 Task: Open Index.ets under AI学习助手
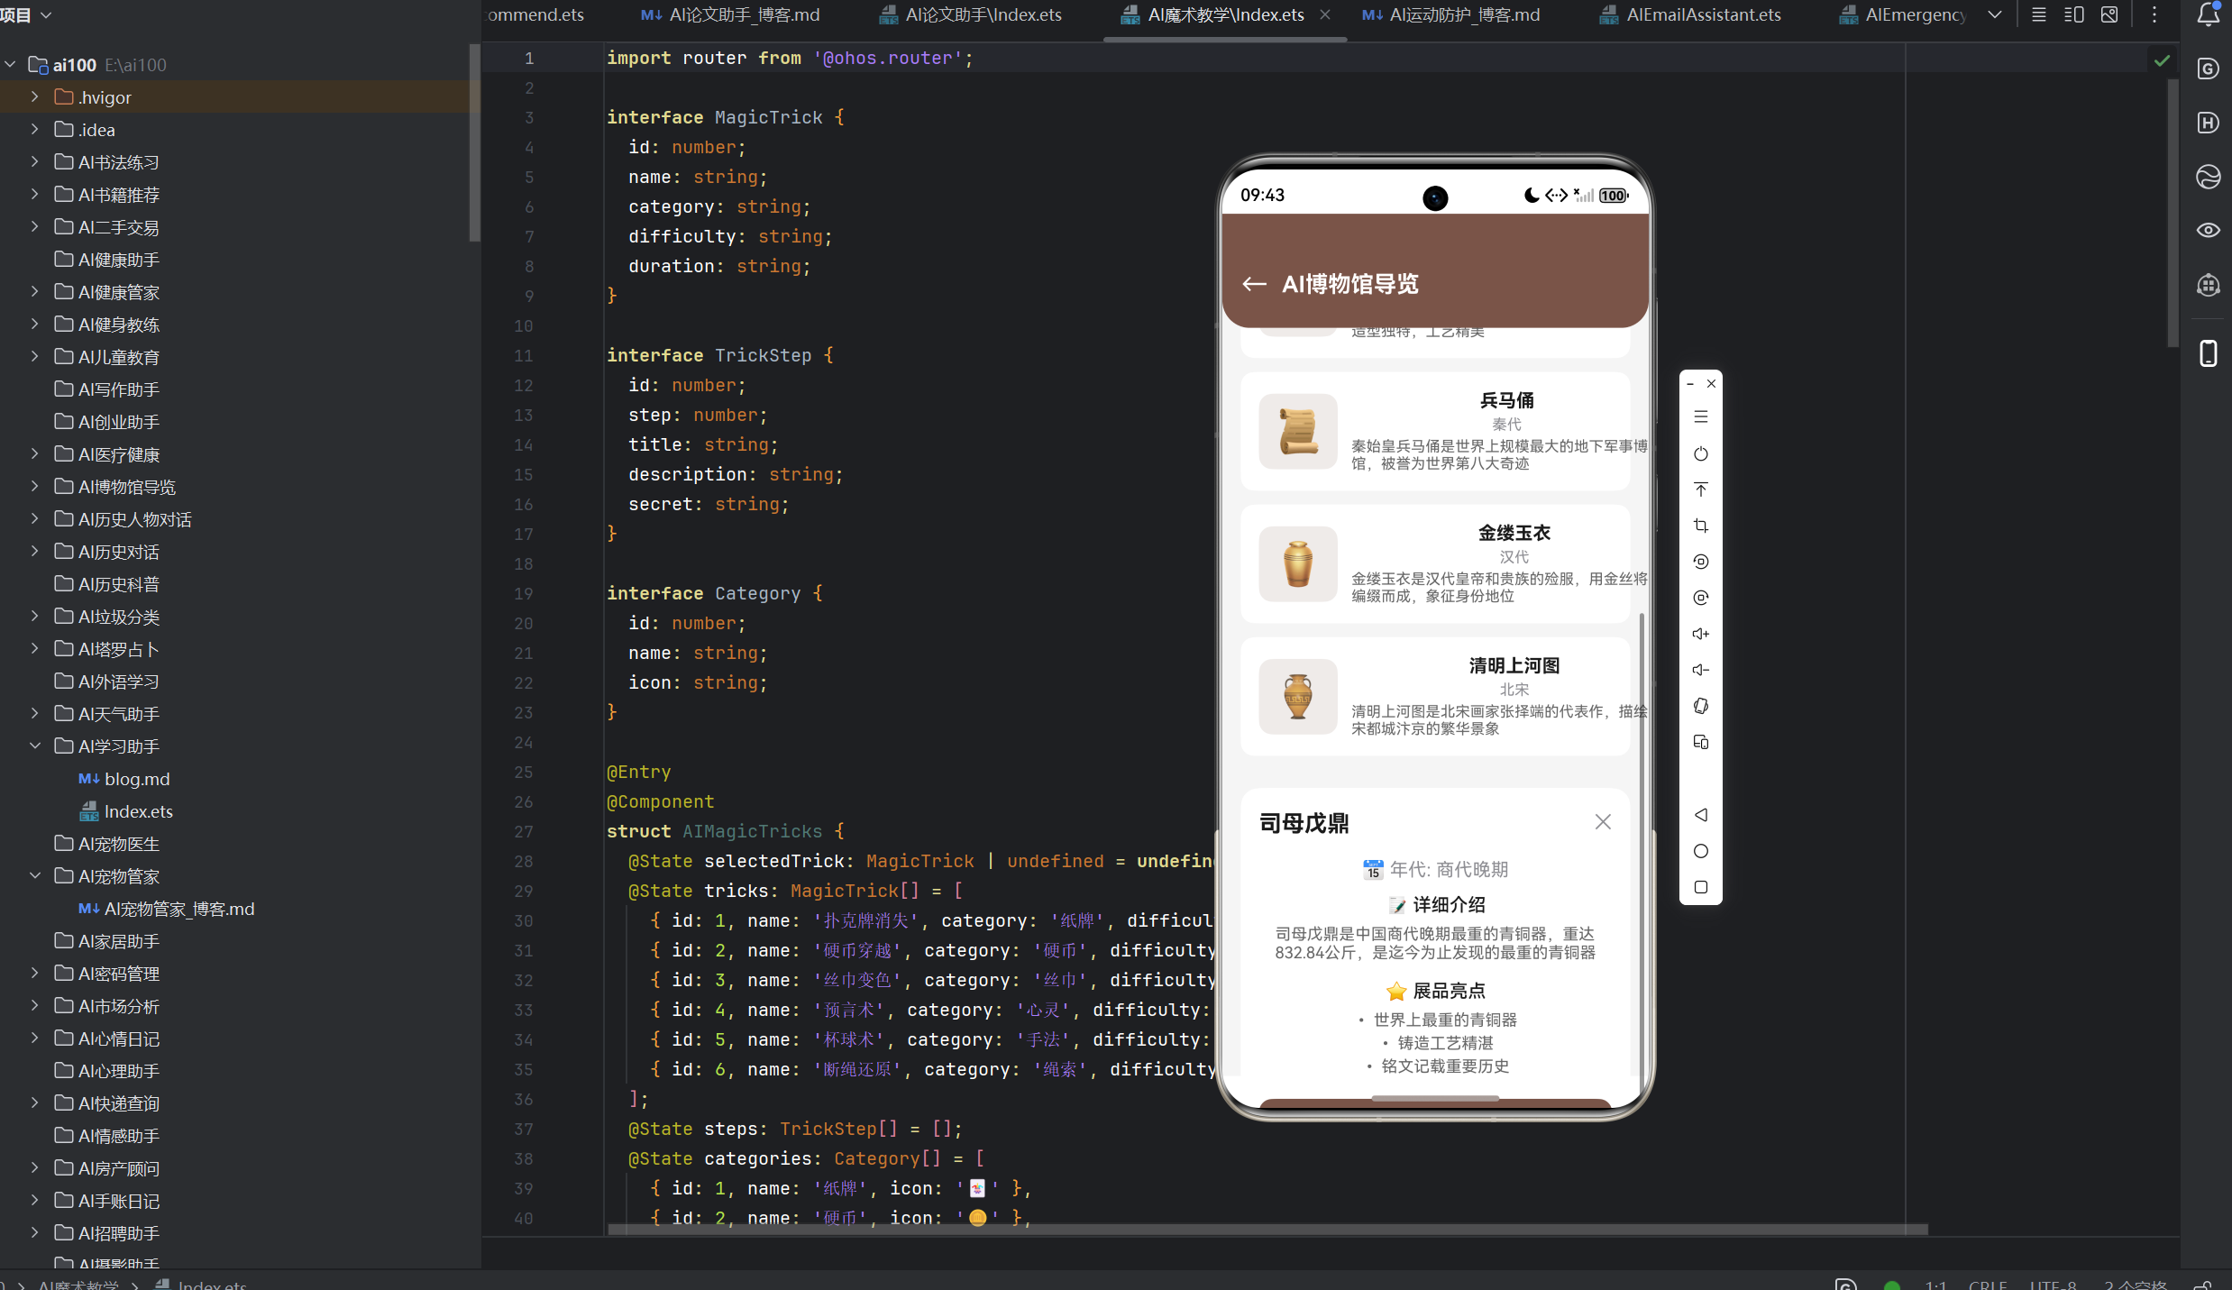tap(126, 811)
